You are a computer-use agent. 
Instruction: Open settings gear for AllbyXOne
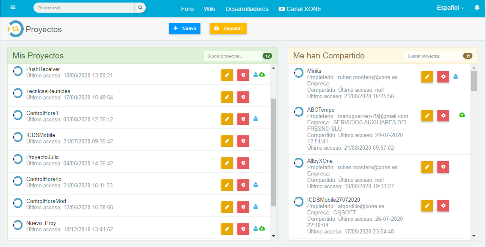click(x=443, y=167)
